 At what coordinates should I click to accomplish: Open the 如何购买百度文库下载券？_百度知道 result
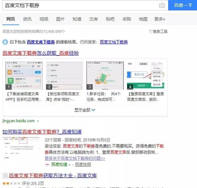tap(42, 132)
